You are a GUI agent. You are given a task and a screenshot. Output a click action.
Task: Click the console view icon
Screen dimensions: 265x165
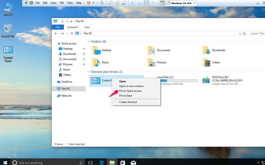(x=162, y=3)
